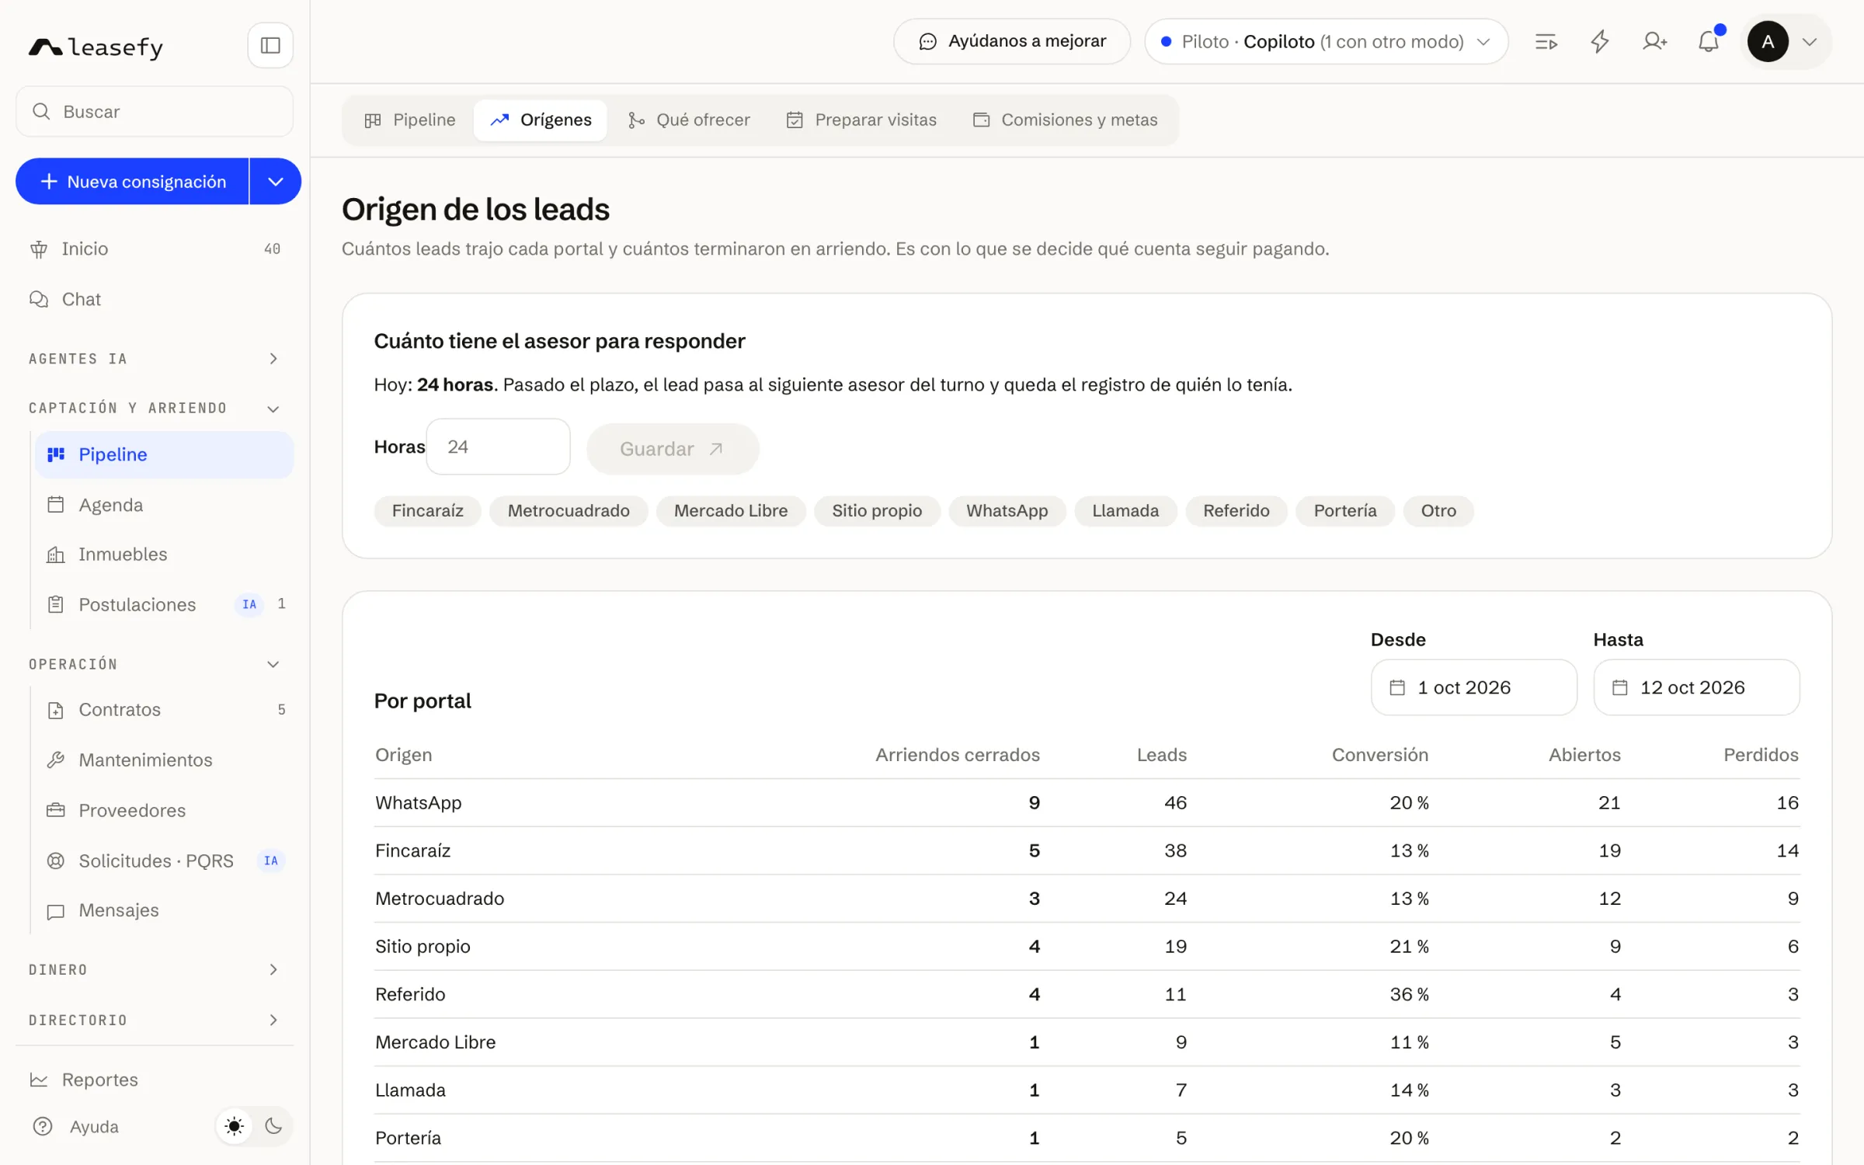Switch to light theme sun toggle

pos(235,1126)
